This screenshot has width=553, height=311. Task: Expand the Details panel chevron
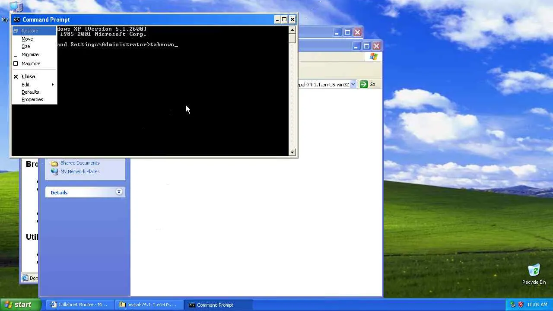(119, 192)
